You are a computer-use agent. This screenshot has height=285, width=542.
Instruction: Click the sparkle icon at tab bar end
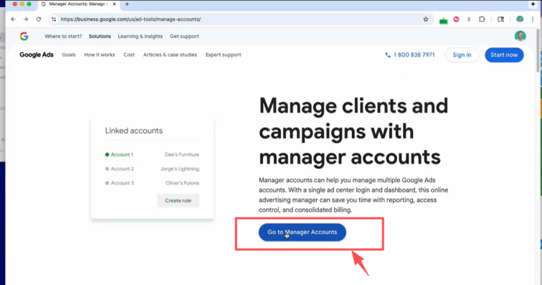pyautogui.click(x=533, y=4)
